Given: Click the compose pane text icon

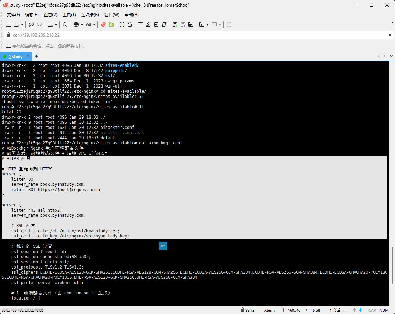Looking at the screenshot, I should point(191,24).
